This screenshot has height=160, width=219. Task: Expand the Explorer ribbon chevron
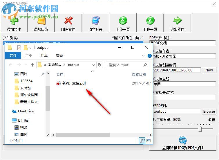coord(143,56)
